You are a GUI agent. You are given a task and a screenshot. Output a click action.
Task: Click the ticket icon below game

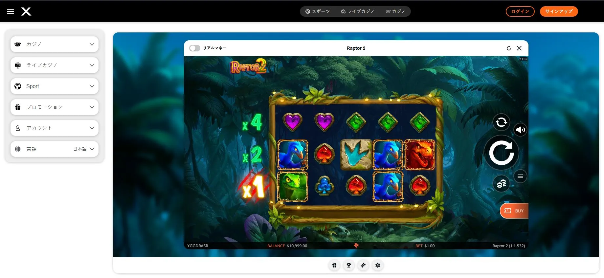point(363,265)
